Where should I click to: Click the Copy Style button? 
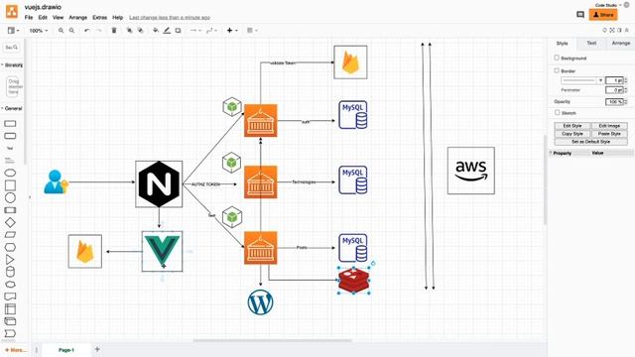point(572,134)
